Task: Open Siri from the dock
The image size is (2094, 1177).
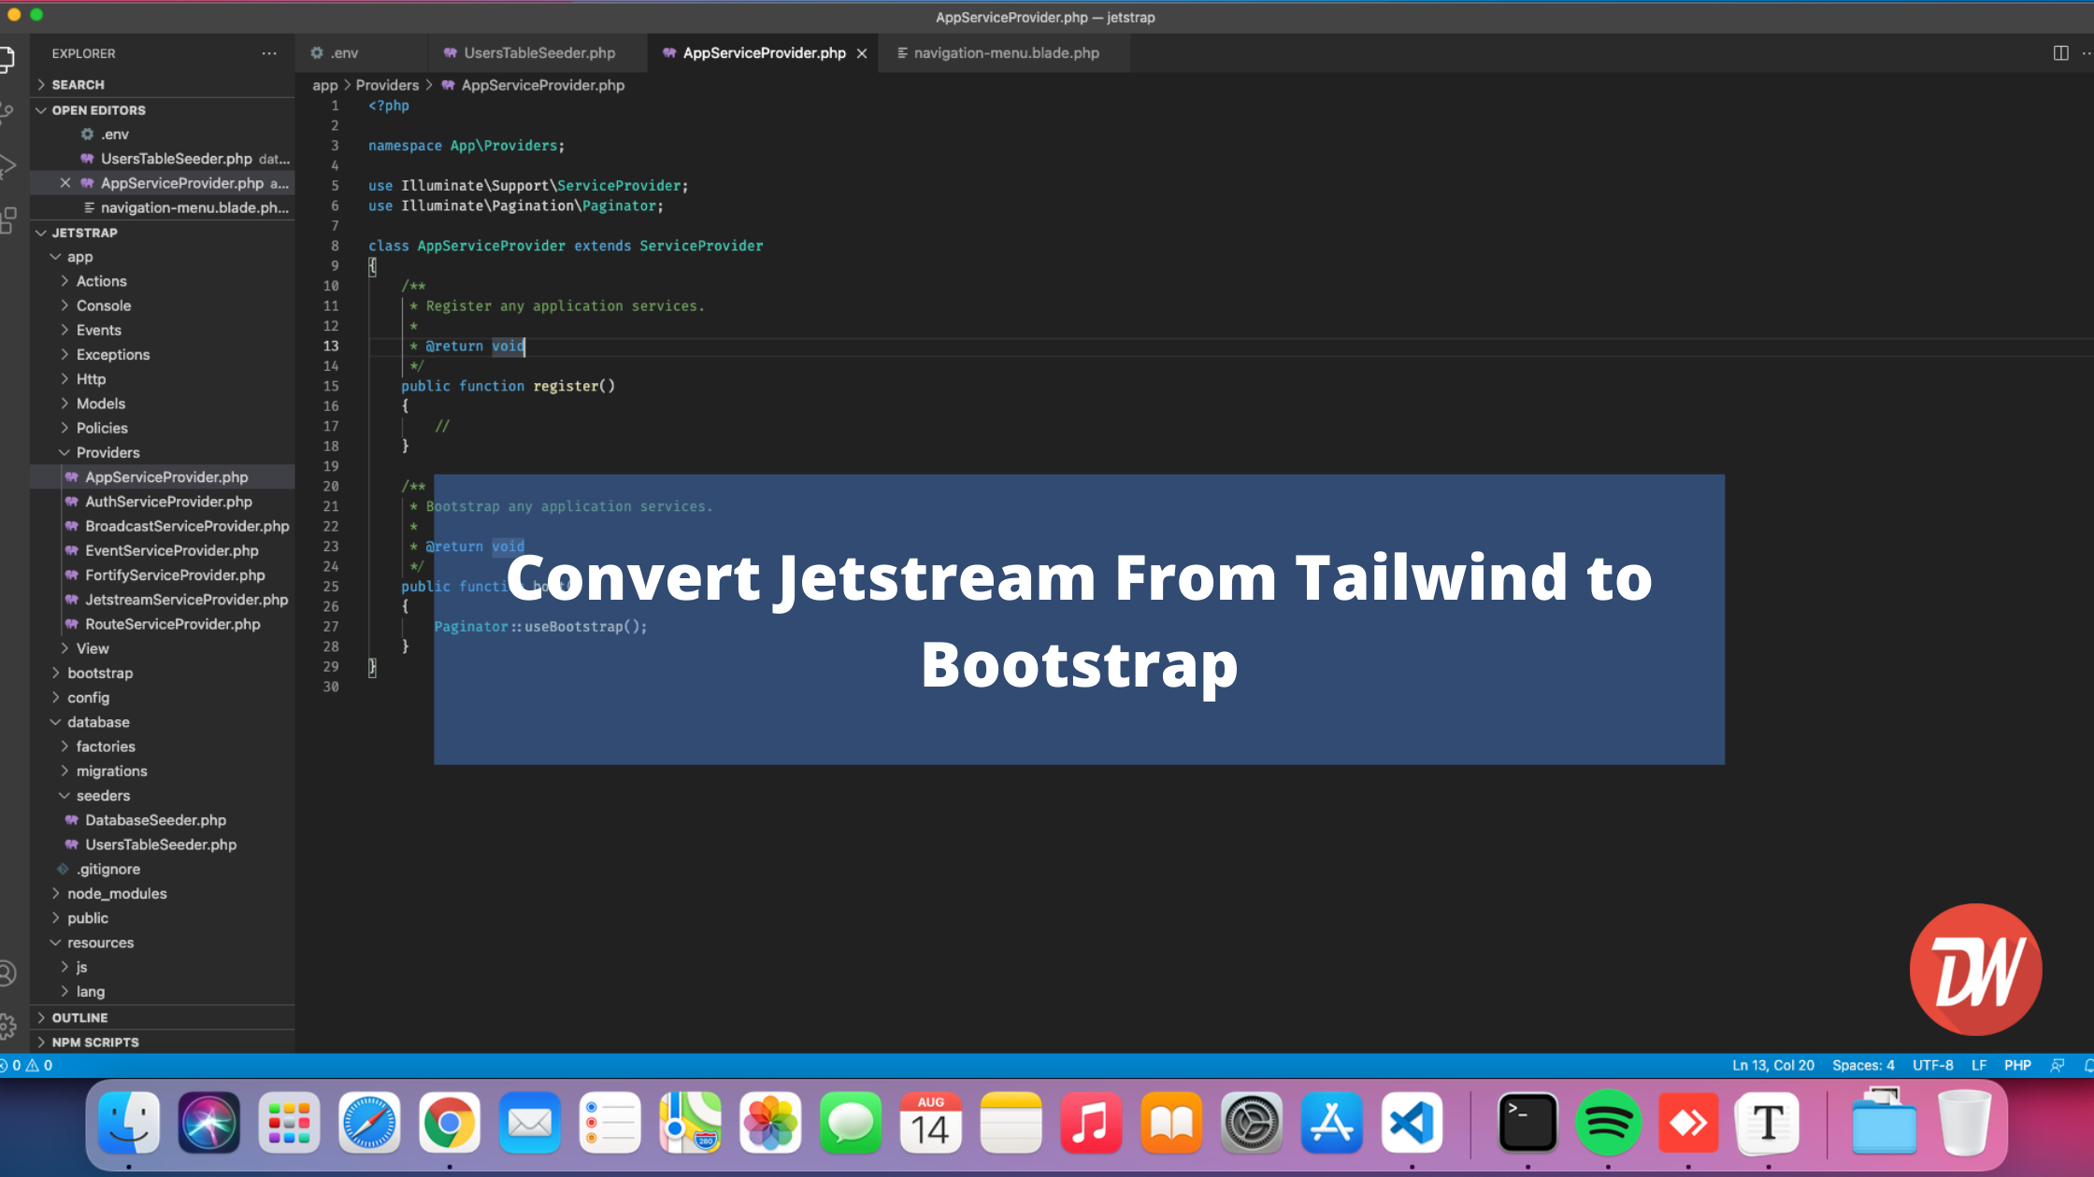Action: pos(209,1122)
